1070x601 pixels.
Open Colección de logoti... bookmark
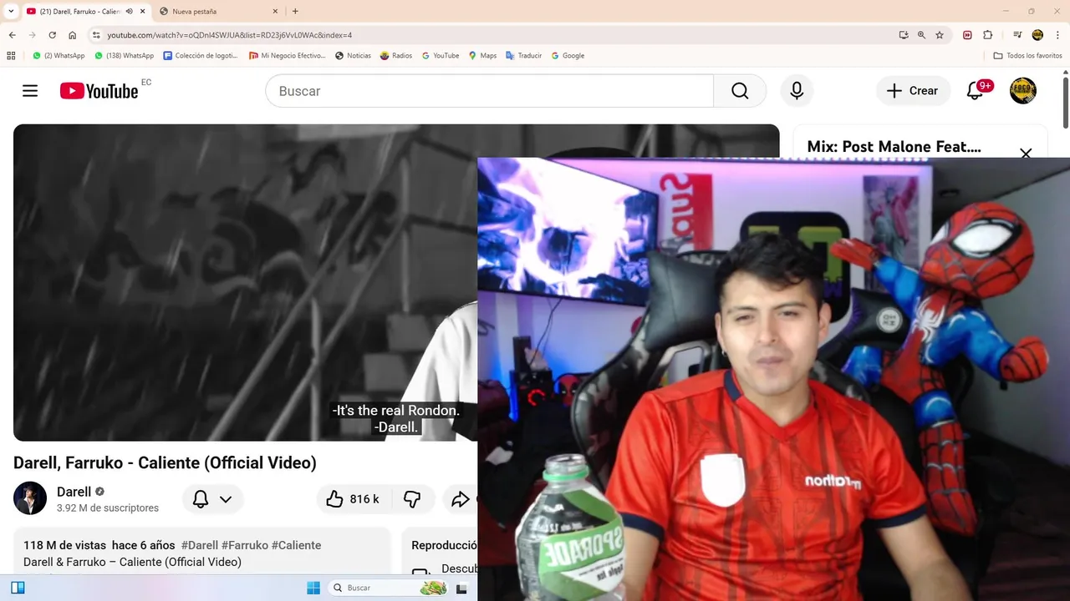point(200,56)
